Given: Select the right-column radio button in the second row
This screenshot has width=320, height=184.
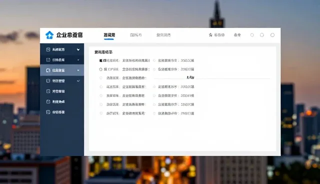Looking at the screenshot, I should (x=154, y=69).
